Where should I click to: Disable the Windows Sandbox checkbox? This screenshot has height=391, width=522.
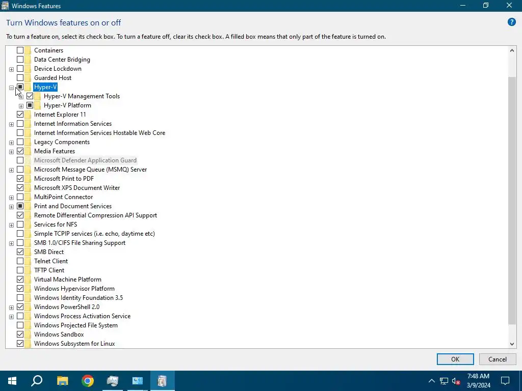pyautogui.click(x=20, y=334)
